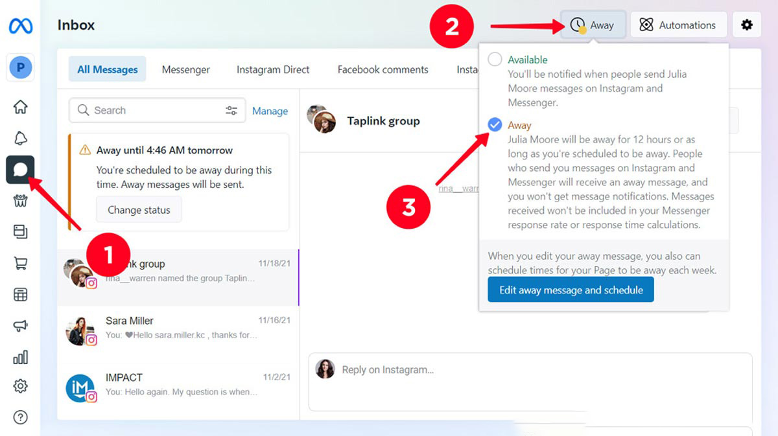Viewport: 778px width, 436px height.
Task: Click the Change status button
Action: coord(139,210)
